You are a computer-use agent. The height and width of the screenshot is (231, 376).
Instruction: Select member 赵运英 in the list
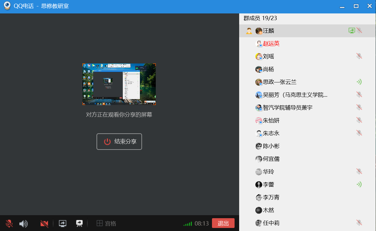(x=271, y=44)
